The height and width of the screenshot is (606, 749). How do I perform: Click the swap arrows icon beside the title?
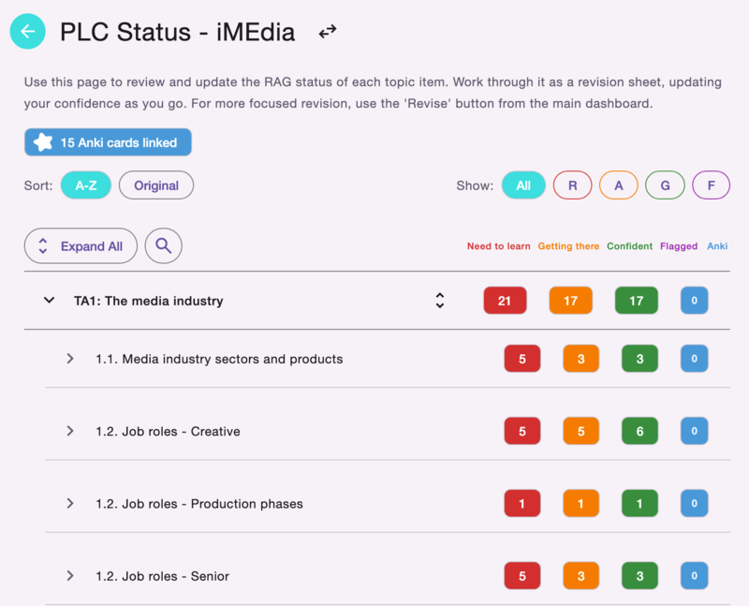[326, 31]
